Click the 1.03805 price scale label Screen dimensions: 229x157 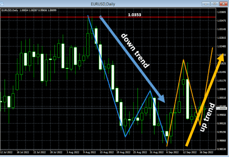[x=222, y=12]
